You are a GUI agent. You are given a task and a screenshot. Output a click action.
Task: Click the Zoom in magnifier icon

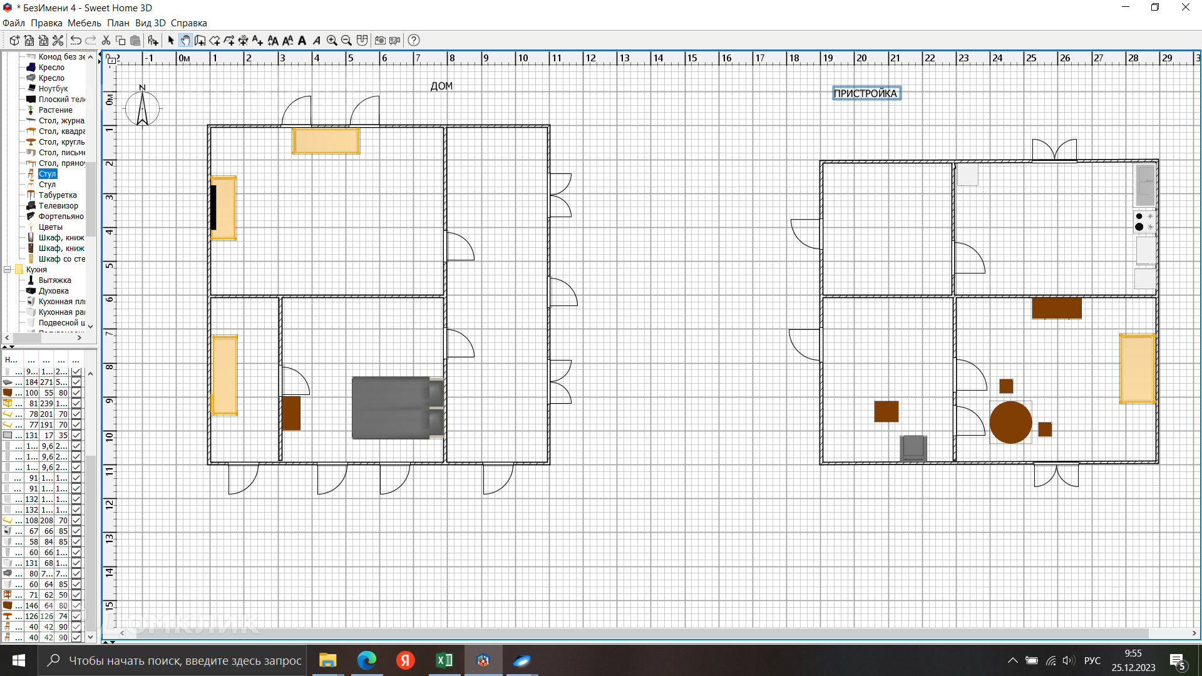[332, 41]
